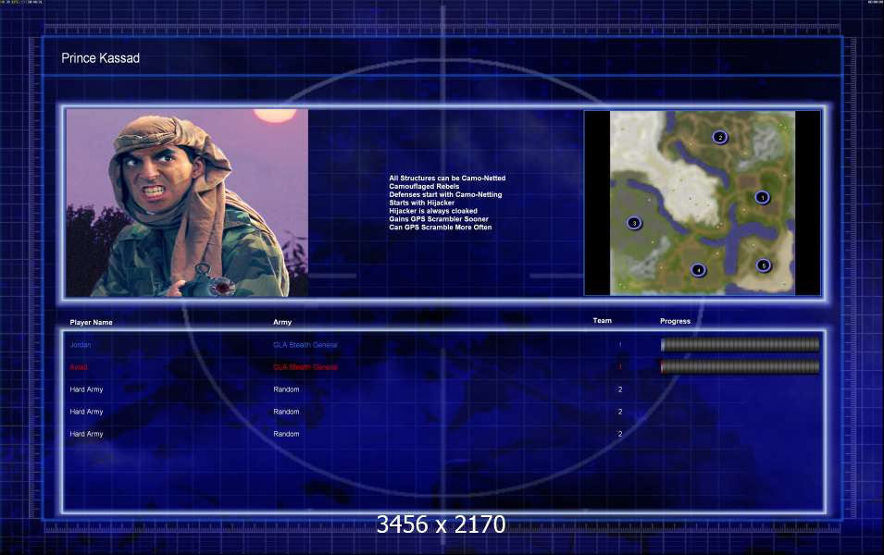Click the Prince Kassad general portrait

[x=187, y=203]
